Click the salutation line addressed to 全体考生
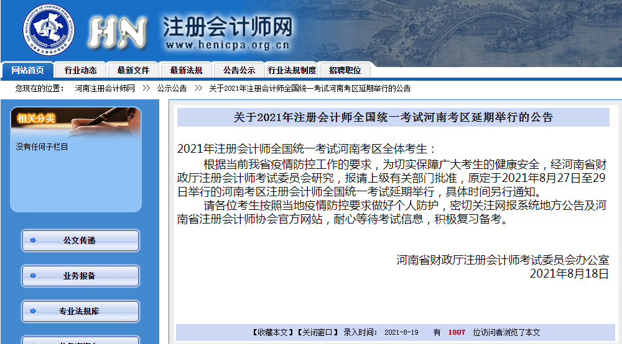Viewport: 622px width, 344px height. (307, 149)
